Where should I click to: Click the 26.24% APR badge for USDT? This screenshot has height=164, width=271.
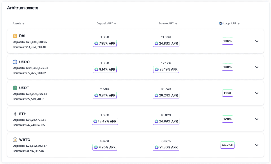tap(166, 95)
